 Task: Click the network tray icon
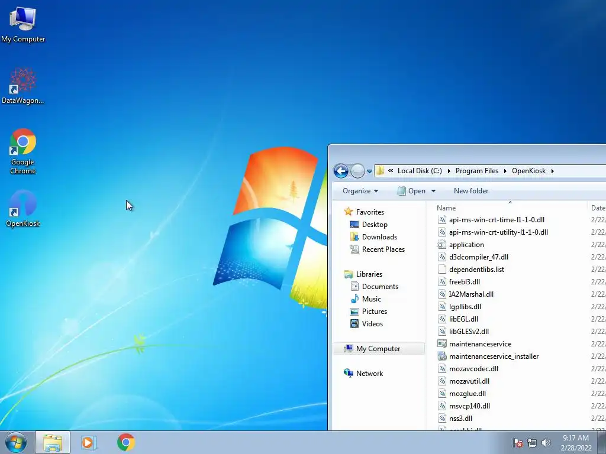click(532, 443)
